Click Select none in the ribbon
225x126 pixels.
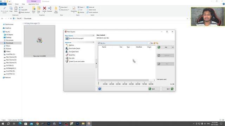coord(91,10)
